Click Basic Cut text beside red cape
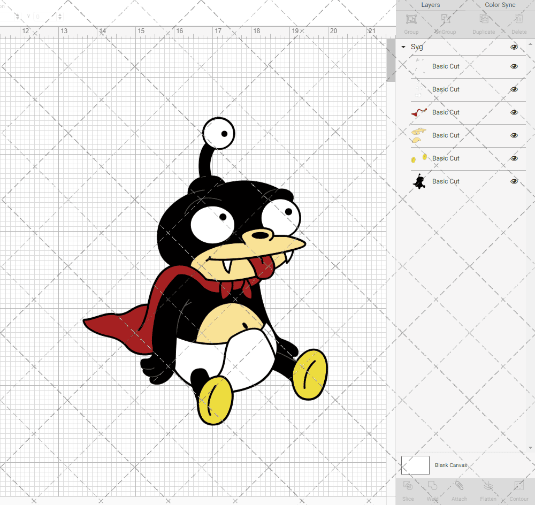The image size is (535, 505). tap(446, 112)
